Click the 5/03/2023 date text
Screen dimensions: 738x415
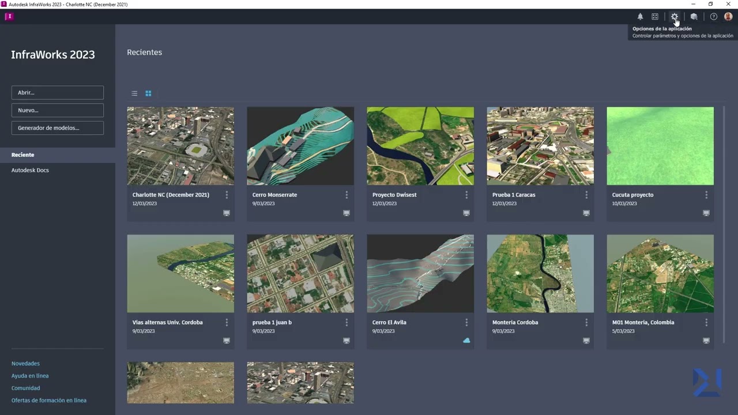pyautogui.click(x=623, y=331)
